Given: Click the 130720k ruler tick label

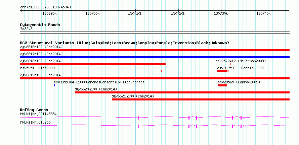Looking at the screenshot, I should tap(178, 14).
